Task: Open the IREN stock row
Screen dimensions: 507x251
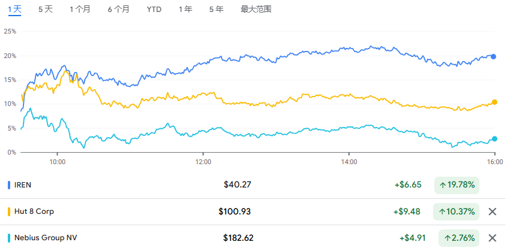Action: click(253, 185)
